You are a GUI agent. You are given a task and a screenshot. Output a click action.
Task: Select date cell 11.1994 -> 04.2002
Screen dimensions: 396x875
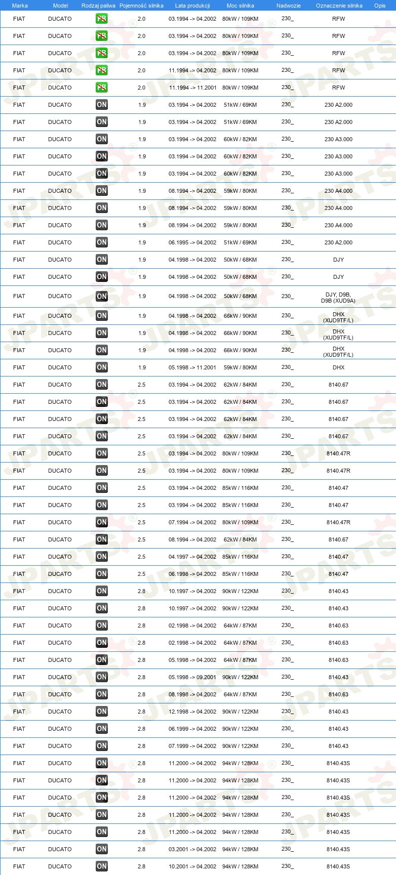[192, 70]
